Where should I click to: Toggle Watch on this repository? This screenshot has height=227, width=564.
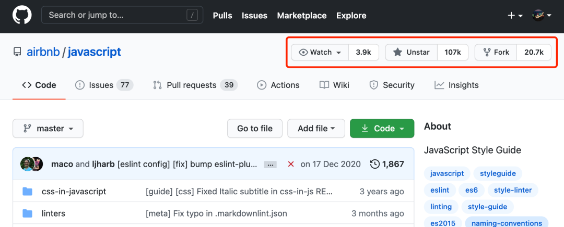click(320, 52)
